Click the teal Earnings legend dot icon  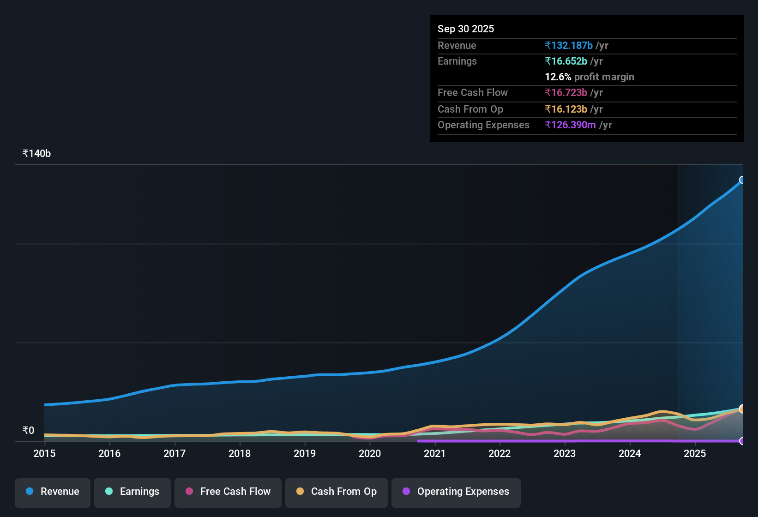coord(109,492)
